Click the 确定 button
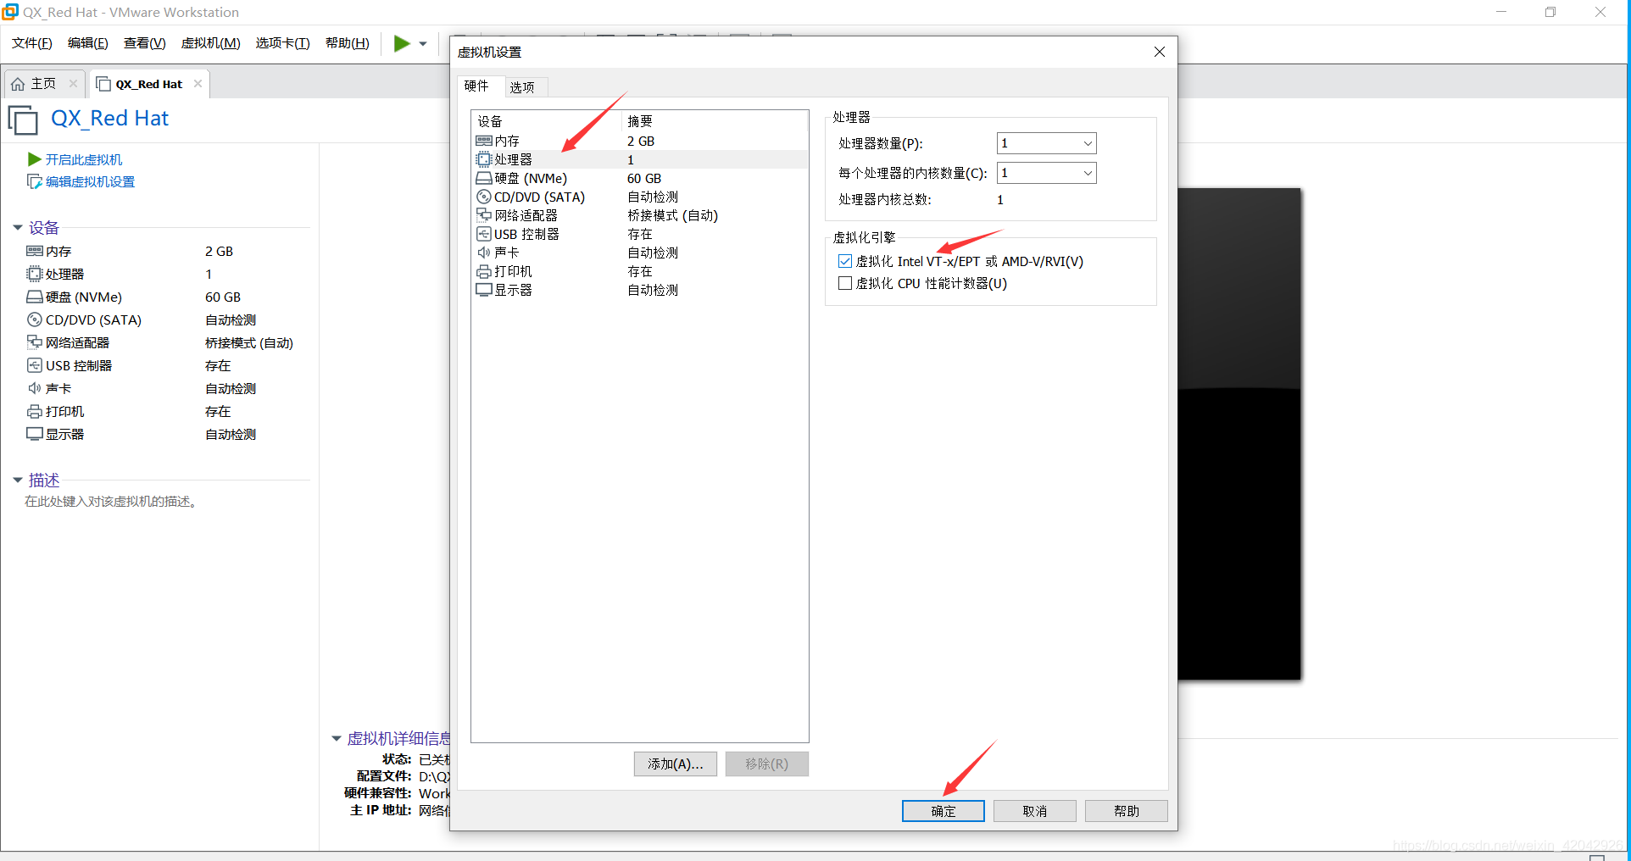 click(x=944, y=811)
